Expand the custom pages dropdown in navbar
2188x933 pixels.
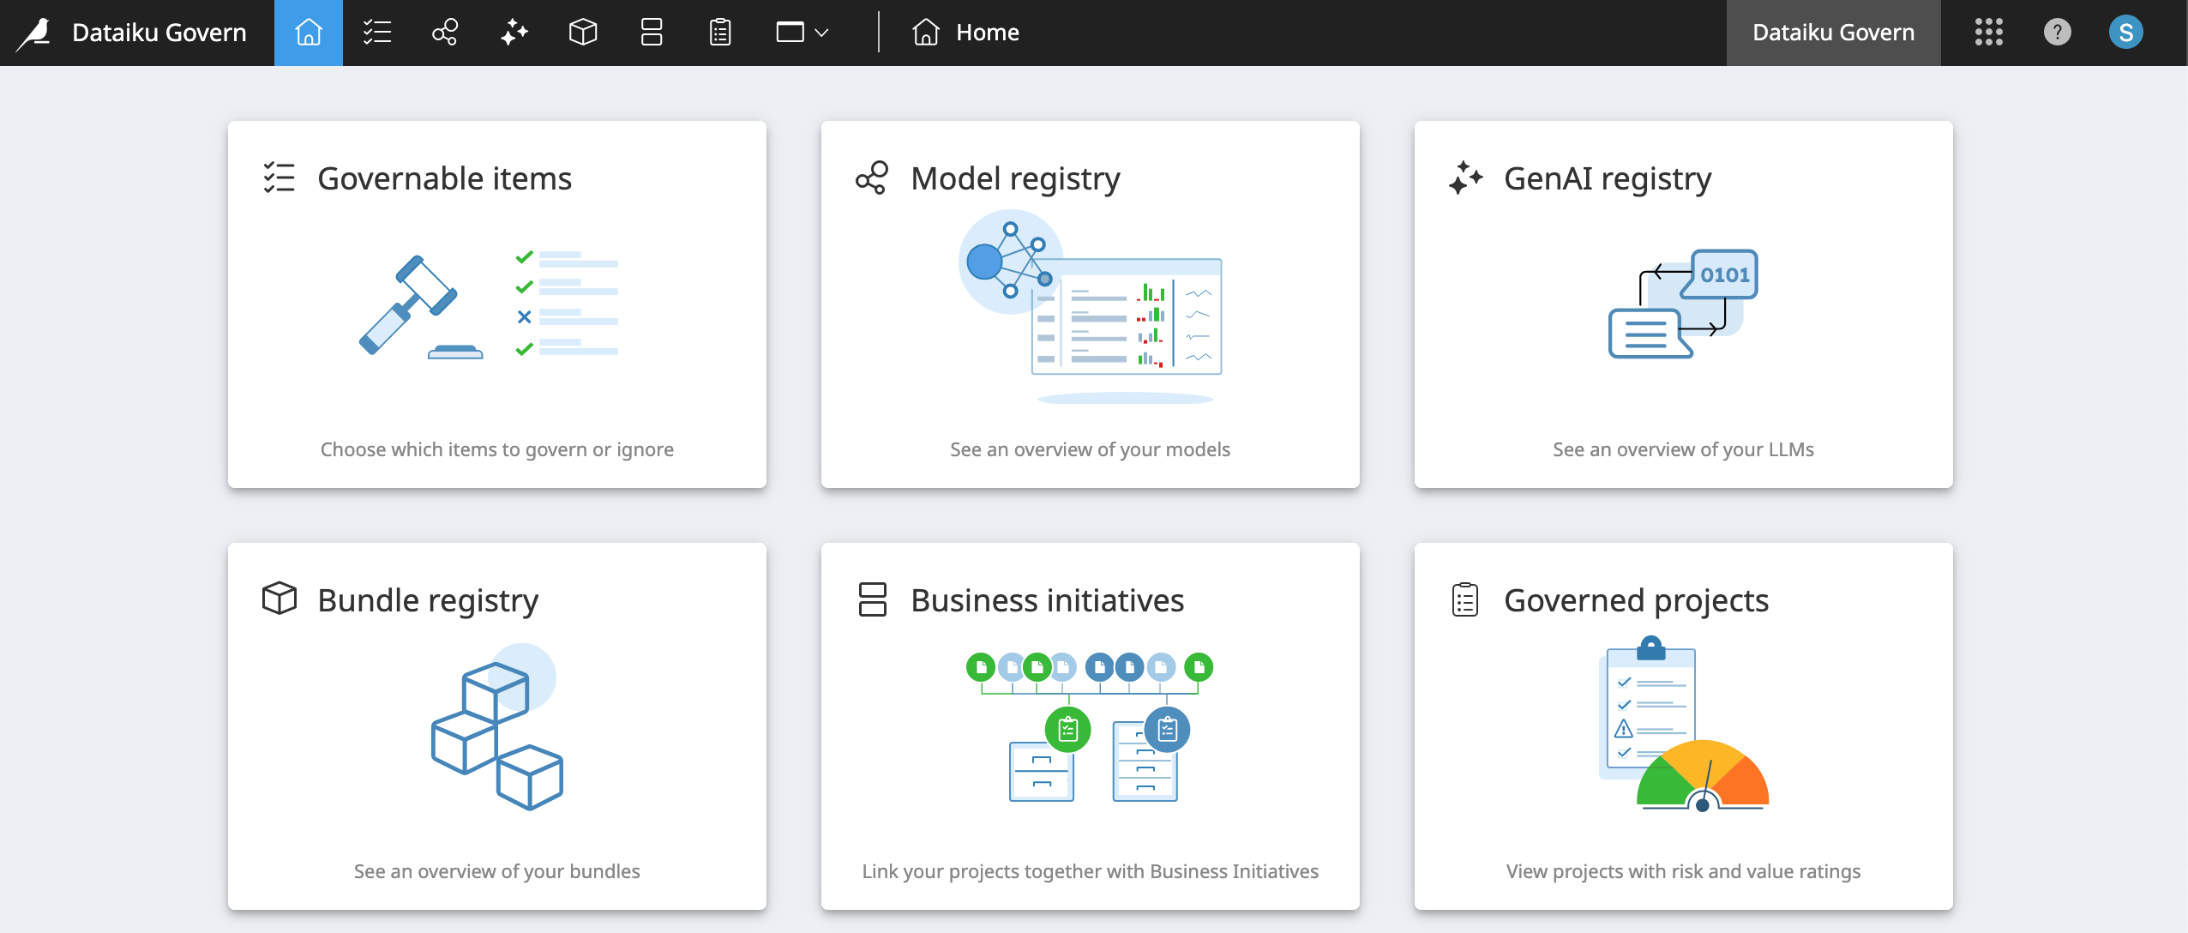point(802,33)
